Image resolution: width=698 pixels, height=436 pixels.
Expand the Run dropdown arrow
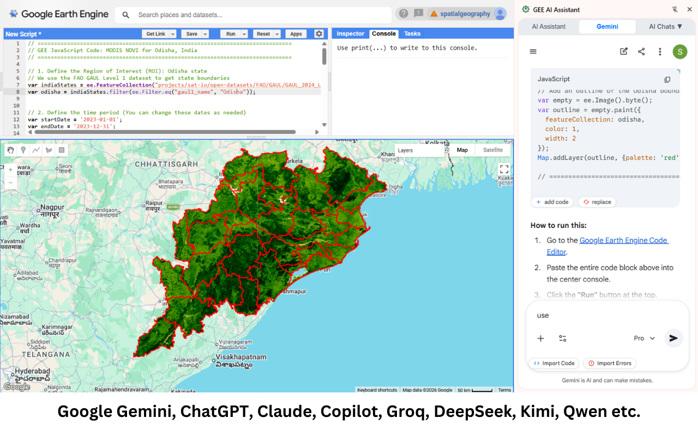click(244, 34)
